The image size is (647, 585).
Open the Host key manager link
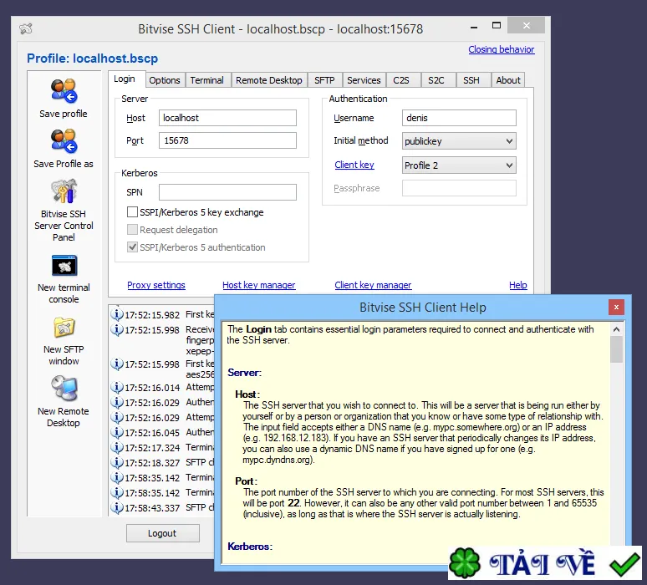259,285
